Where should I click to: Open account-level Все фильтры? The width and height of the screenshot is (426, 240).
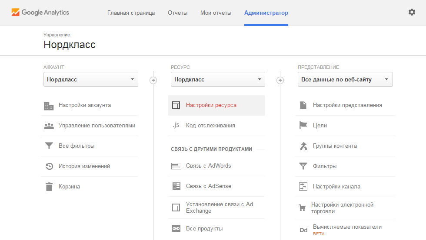77,146
